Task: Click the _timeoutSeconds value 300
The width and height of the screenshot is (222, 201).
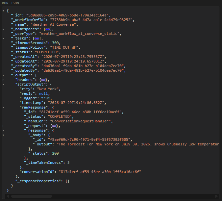Action: point(55,43)
